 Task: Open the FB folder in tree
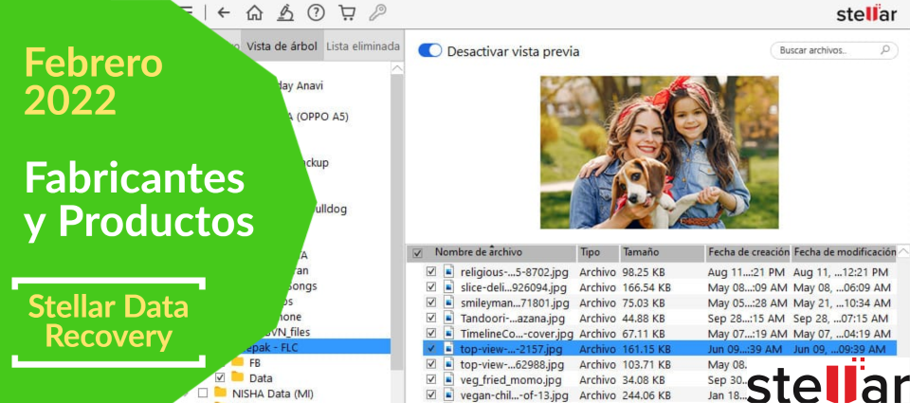(x=255, y=362)
